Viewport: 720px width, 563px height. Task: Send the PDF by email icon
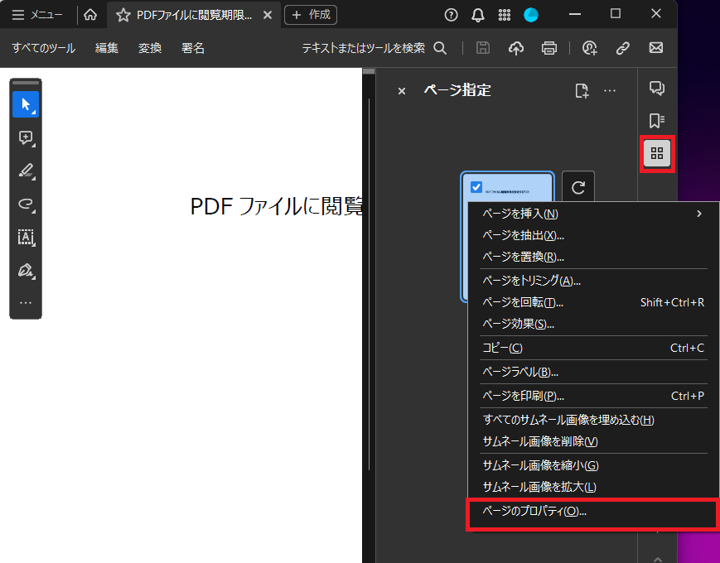(656, 48)
